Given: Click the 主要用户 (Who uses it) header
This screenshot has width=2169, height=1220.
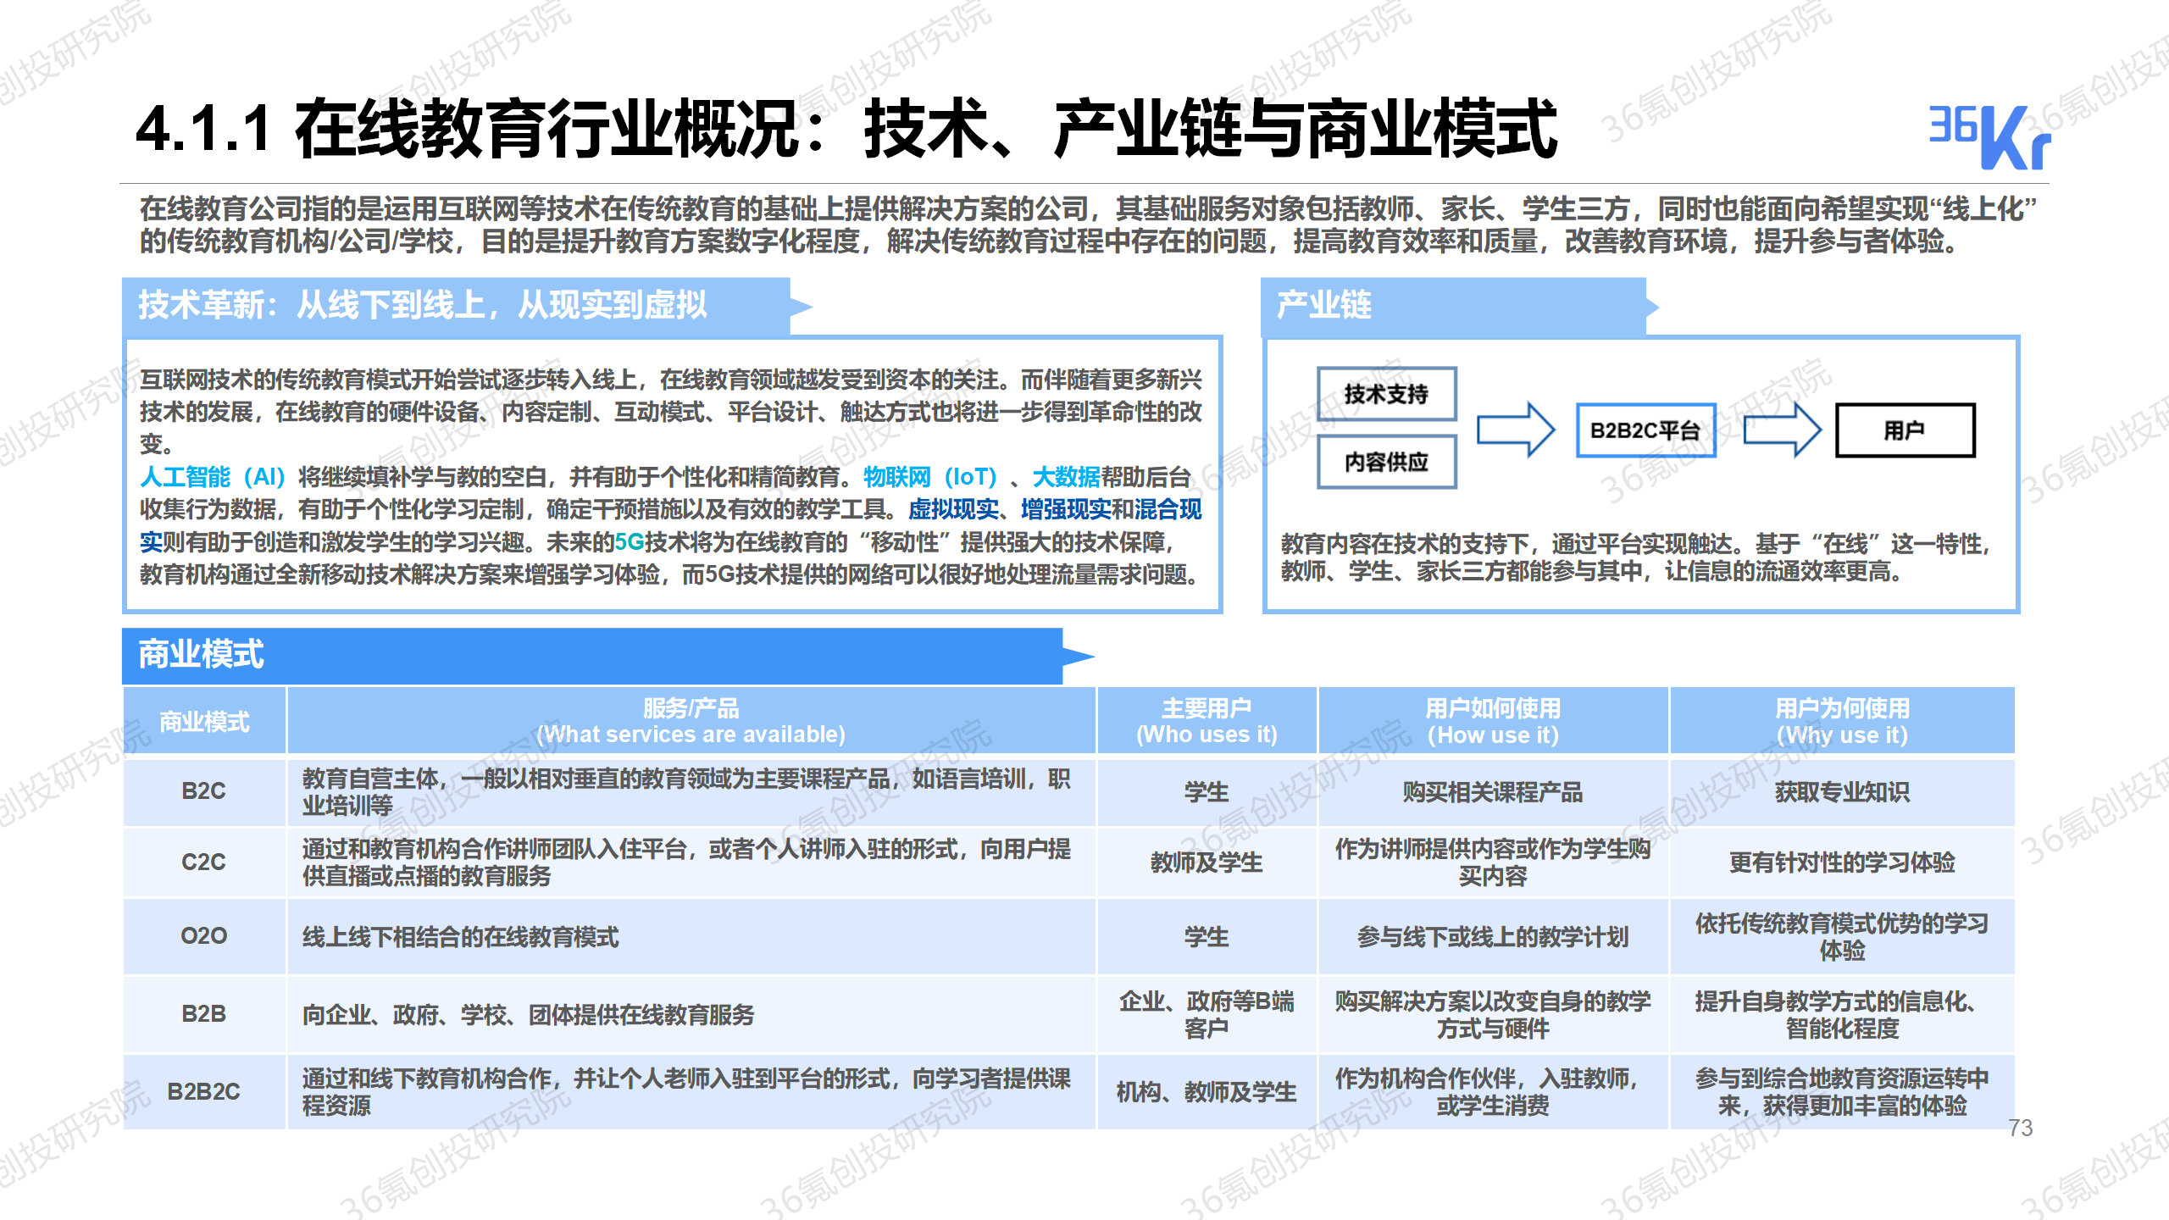Looking at the screenshot, I should [x=1207, y=721].
